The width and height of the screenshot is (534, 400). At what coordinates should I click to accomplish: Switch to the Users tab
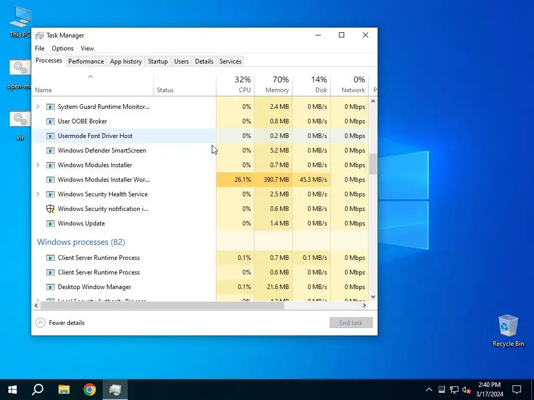coord(181,61)
